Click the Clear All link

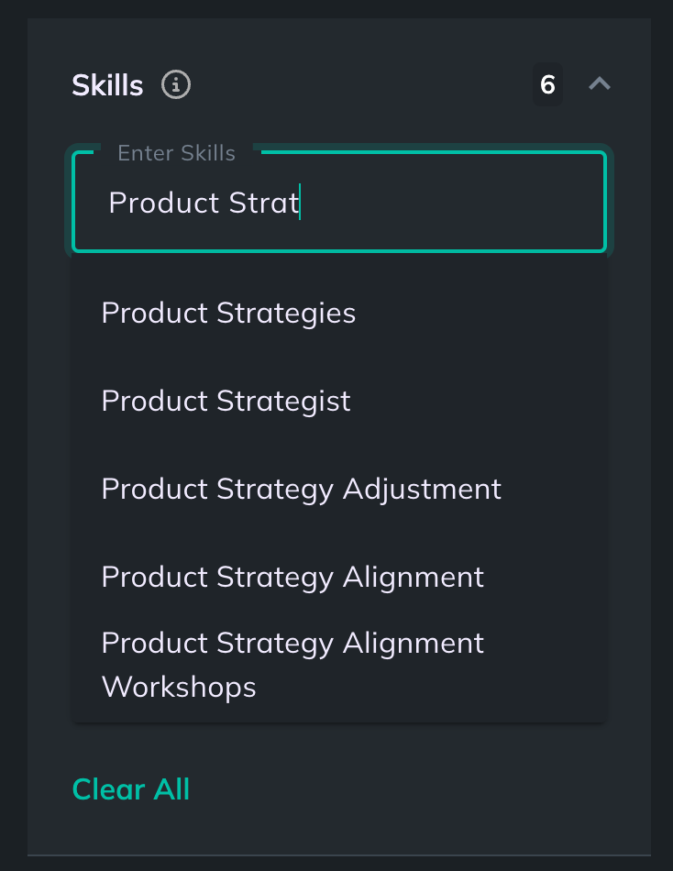click(131, 788)
